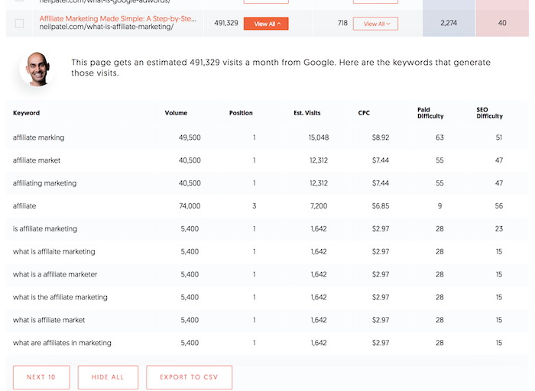Click the neilpatel.com/what-is-affiliate-marketing/ URL text
The height and width of the screenshot is (391, 535).
pyautogui.click(x=106, y=27)
